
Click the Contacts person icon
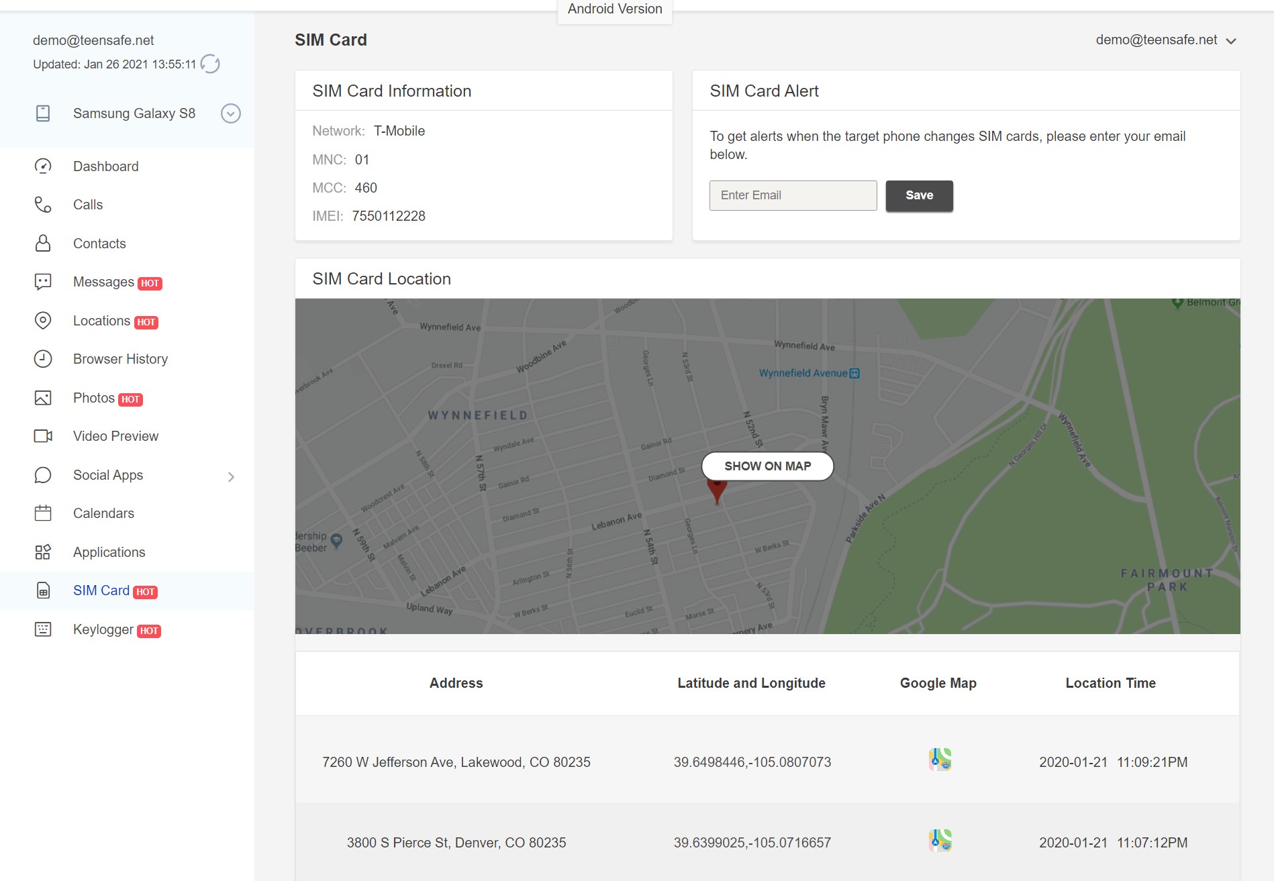point(43,243)
